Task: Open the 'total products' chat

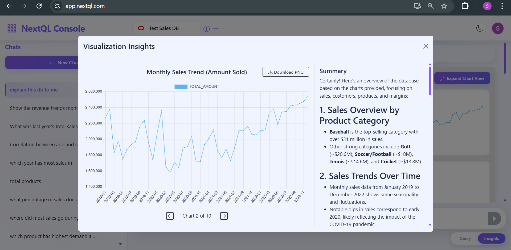Action: tap(25, 181)
